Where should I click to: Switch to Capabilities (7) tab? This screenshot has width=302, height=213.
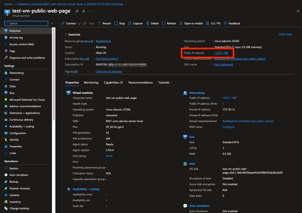(113, 83)
